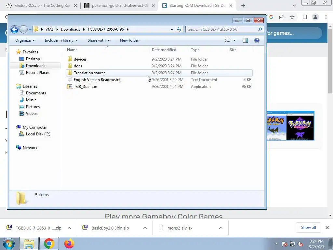This screenshot has height=250, width=333.
Task: Click the Google icon in Chrome toolbar
Action: [271, 17]
